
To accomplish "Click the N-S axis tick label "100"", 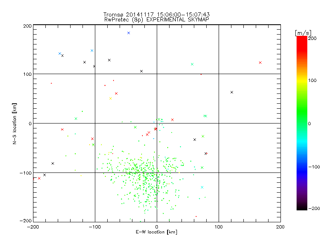I will click(28, 74).
